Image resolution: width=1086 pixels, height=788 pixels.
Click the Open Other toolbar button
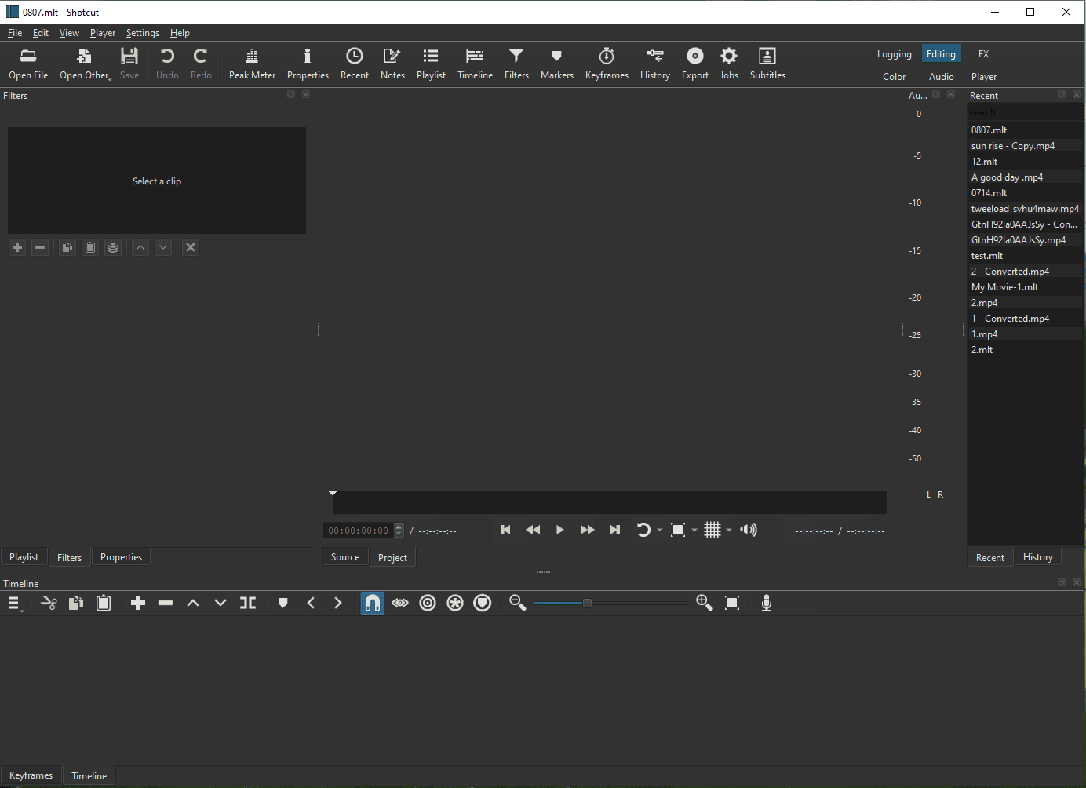click(x=85, y=64)
